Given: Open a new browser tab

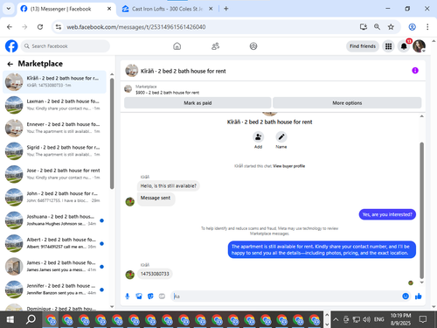Looking at the screenshot, I should pyautogui.click(x=226, y=9).
